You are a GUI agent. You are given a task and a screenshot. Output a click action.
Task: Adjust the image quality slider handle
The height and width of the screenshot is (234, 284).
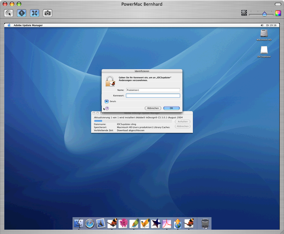(x=264, y=14)
